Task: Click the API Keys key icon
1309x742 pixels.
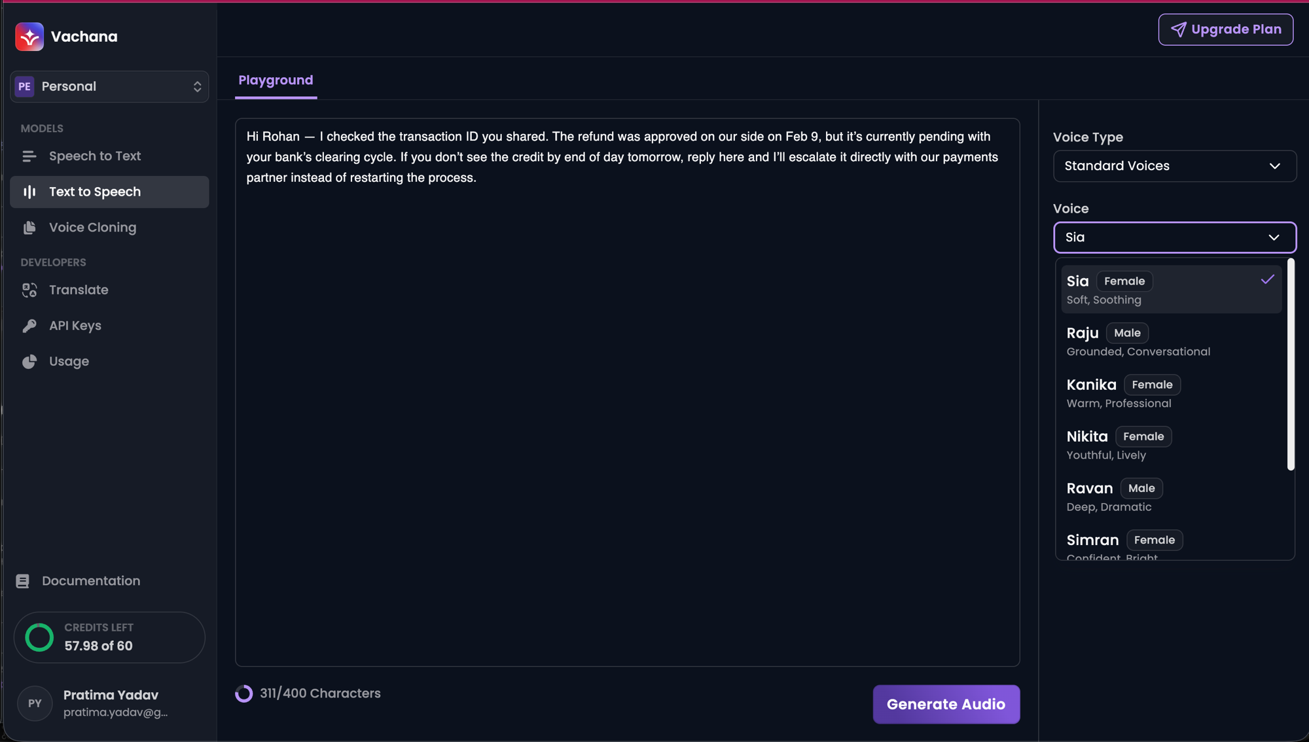Action: pos(29,326)
